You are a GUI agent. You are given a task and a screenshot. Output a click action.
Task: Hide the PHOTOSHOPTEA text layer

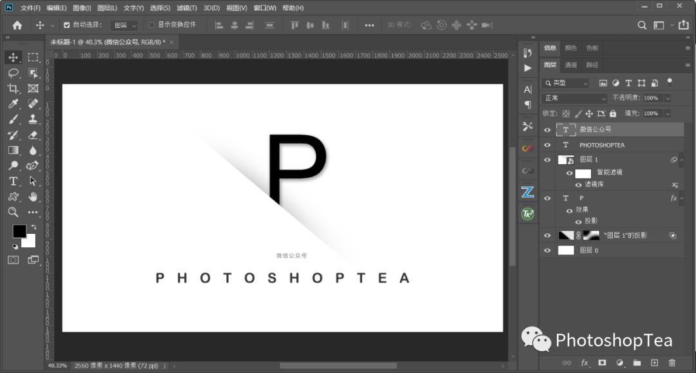pos(548,145)
